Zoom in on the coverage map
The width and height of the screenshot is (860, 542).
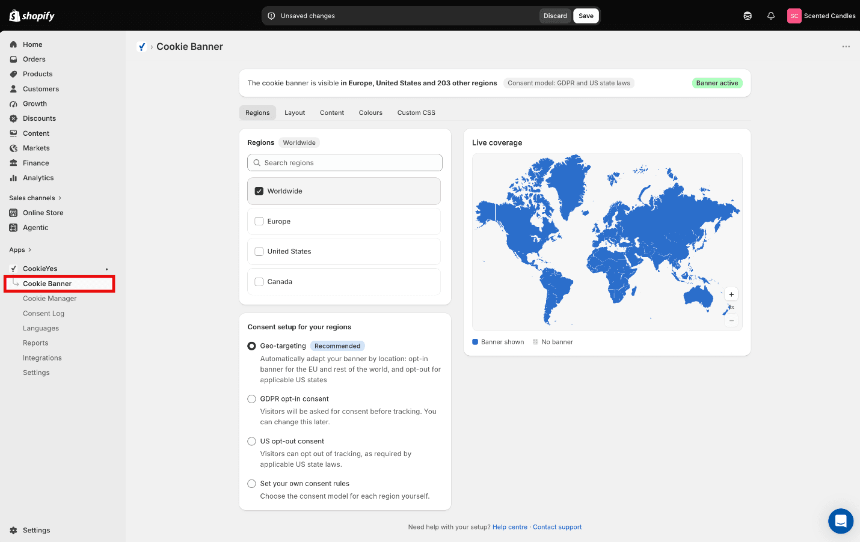[731, 294]
